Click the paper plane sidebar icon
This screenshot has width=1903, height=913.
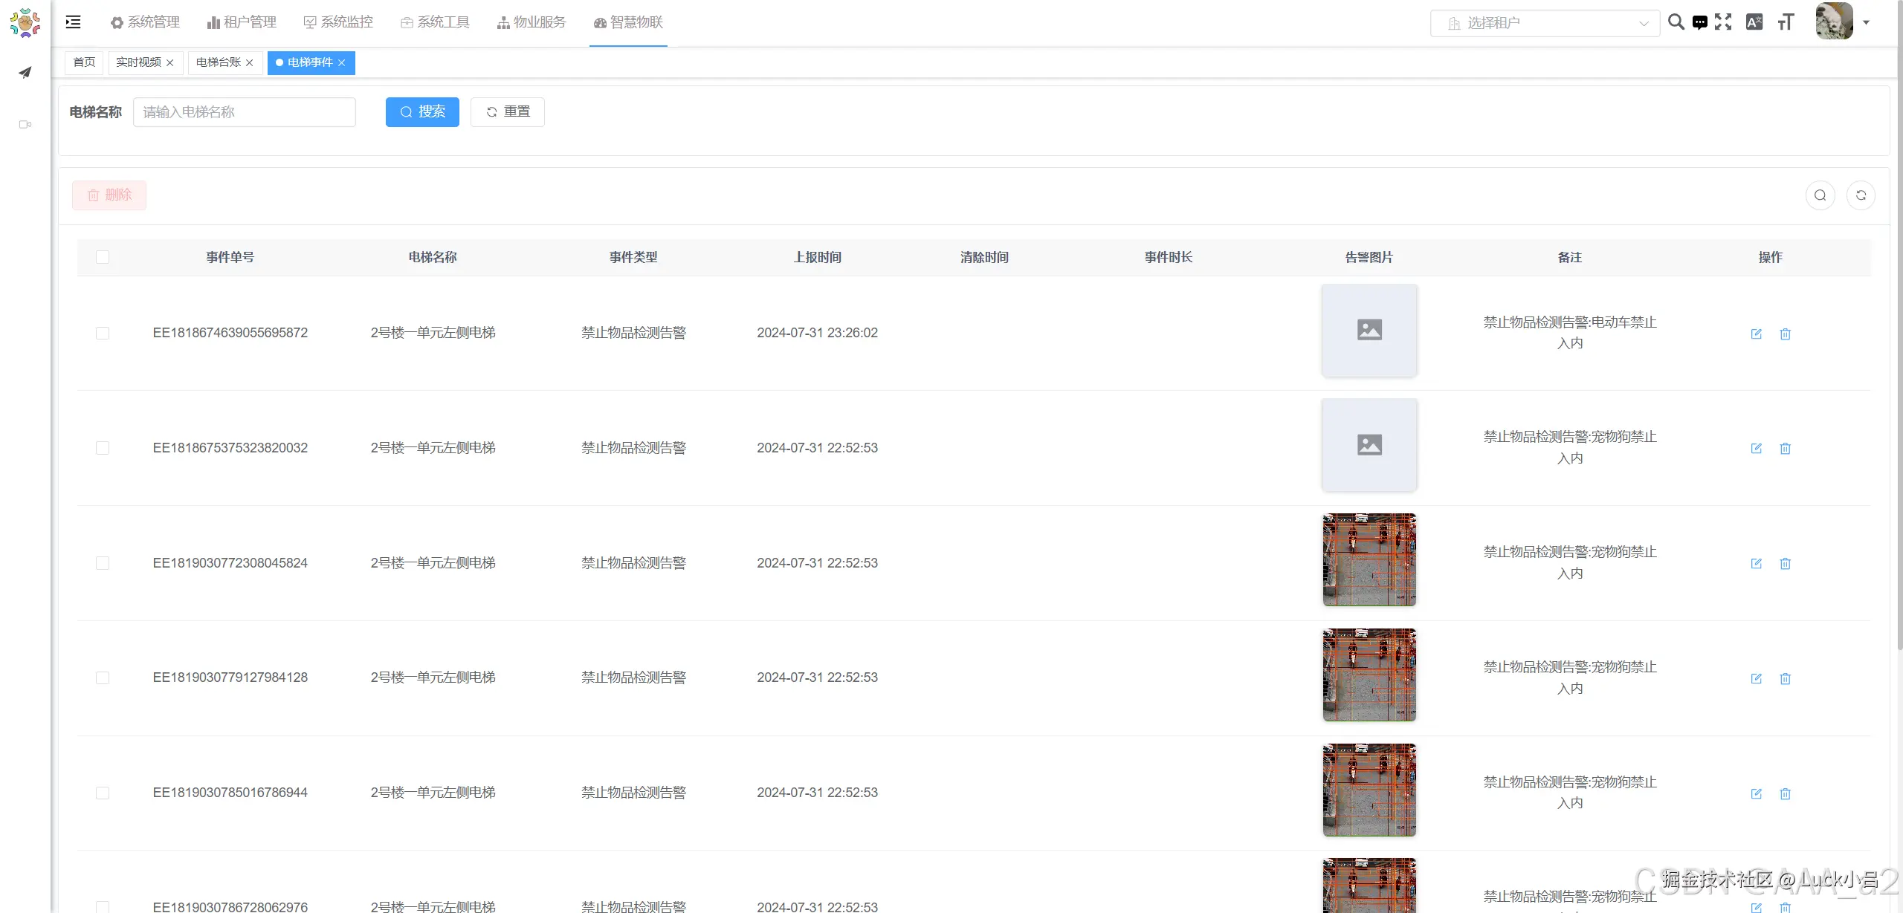[x=25, y=72]
